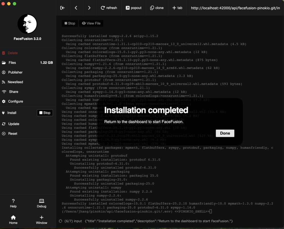Image resolution: width=284 pixels, height=229 pixels.
Task: Click the red trash icon
Action: 3,53
